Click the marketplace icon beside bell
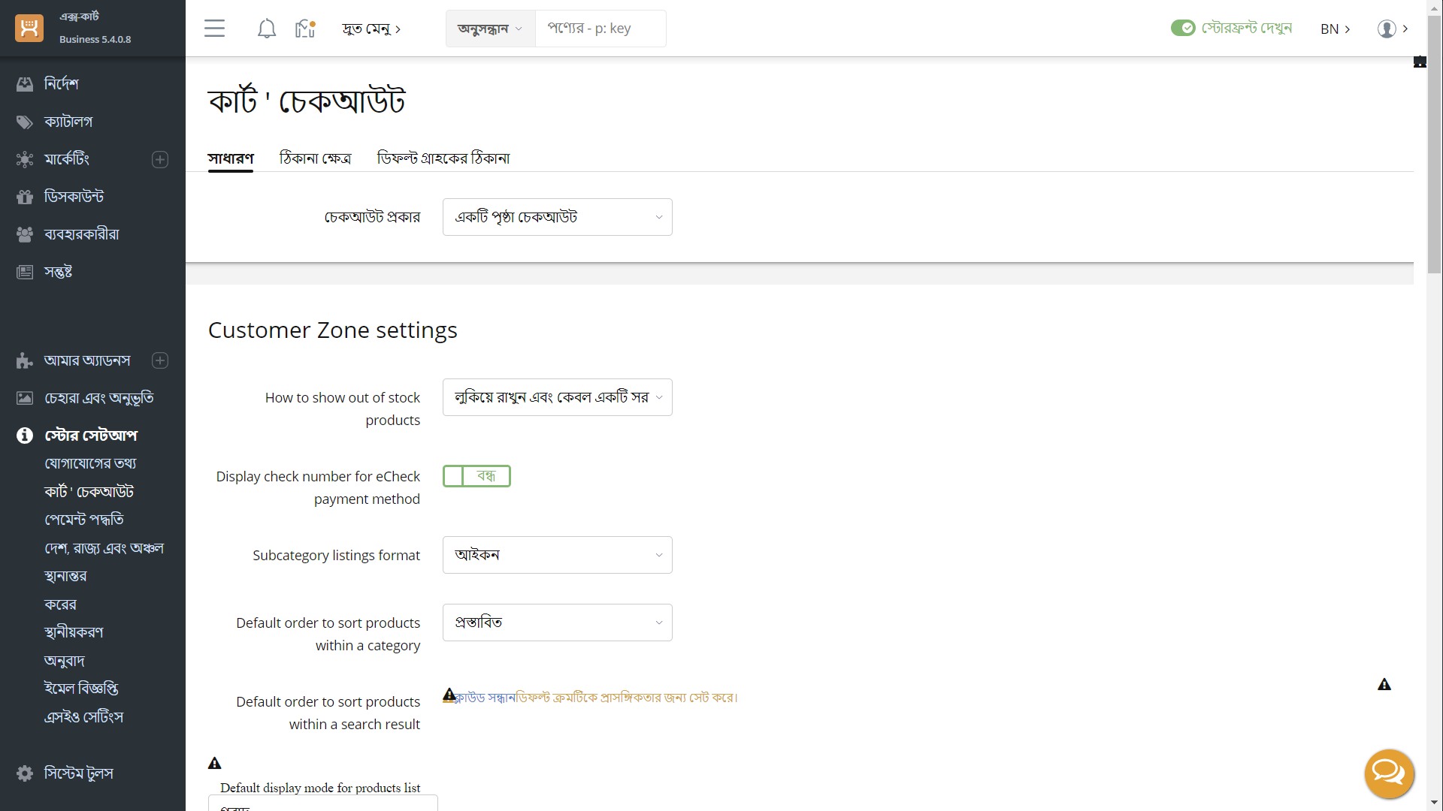 pos(305,29)
